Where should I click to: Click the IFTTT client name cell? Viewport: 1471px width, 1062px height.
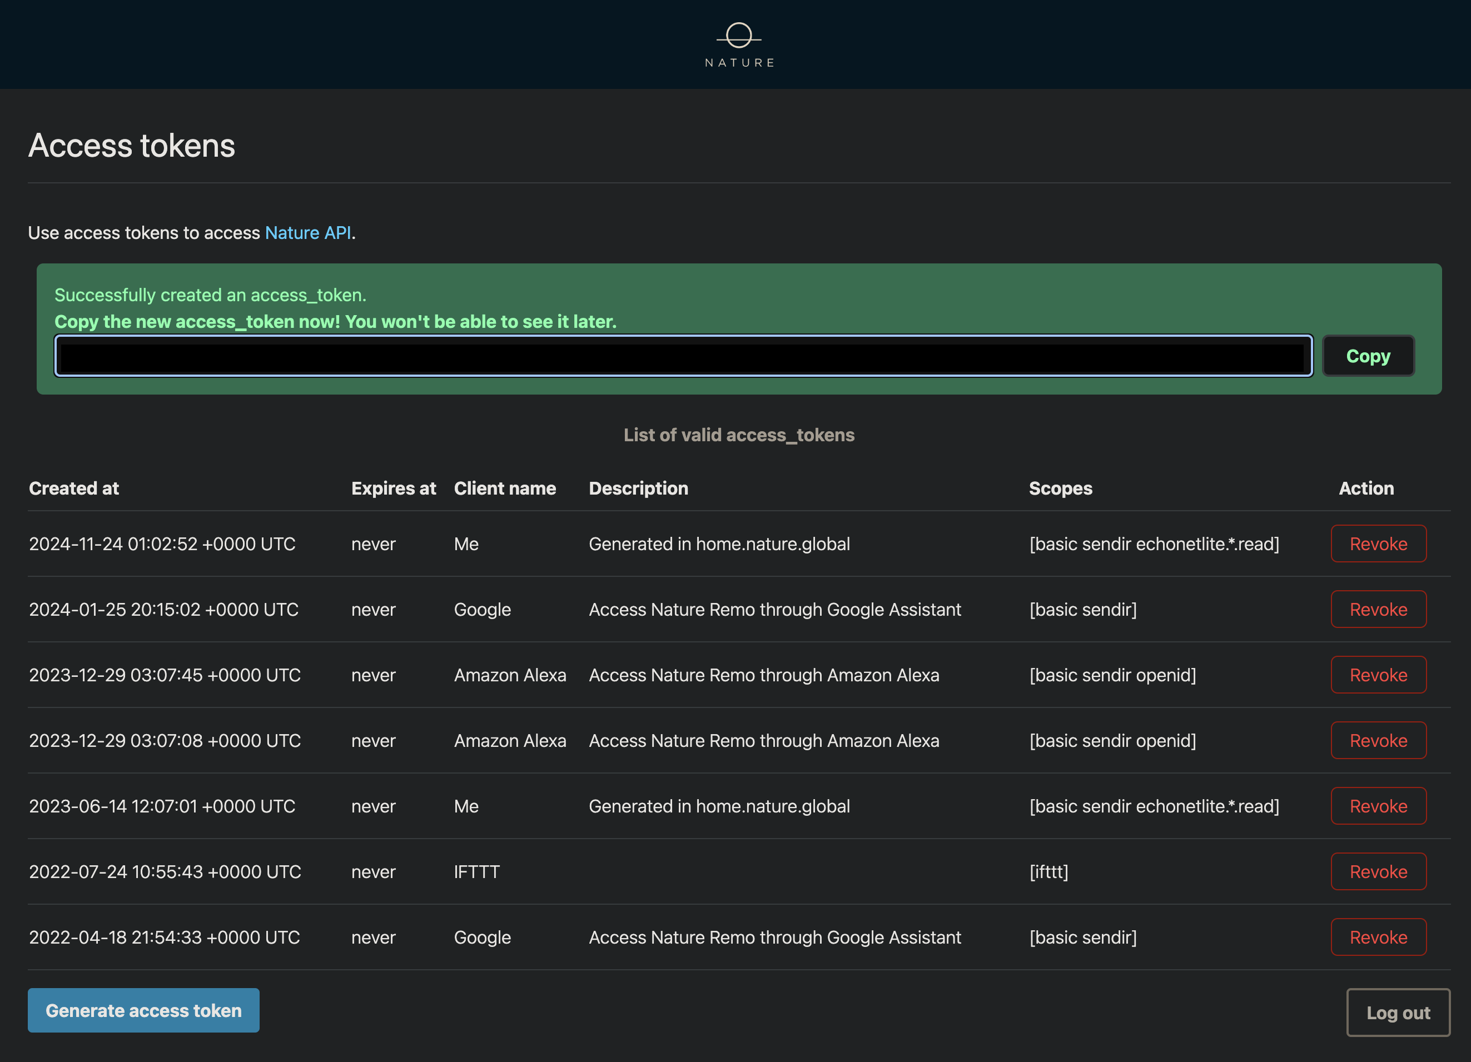tap(477, 871)
